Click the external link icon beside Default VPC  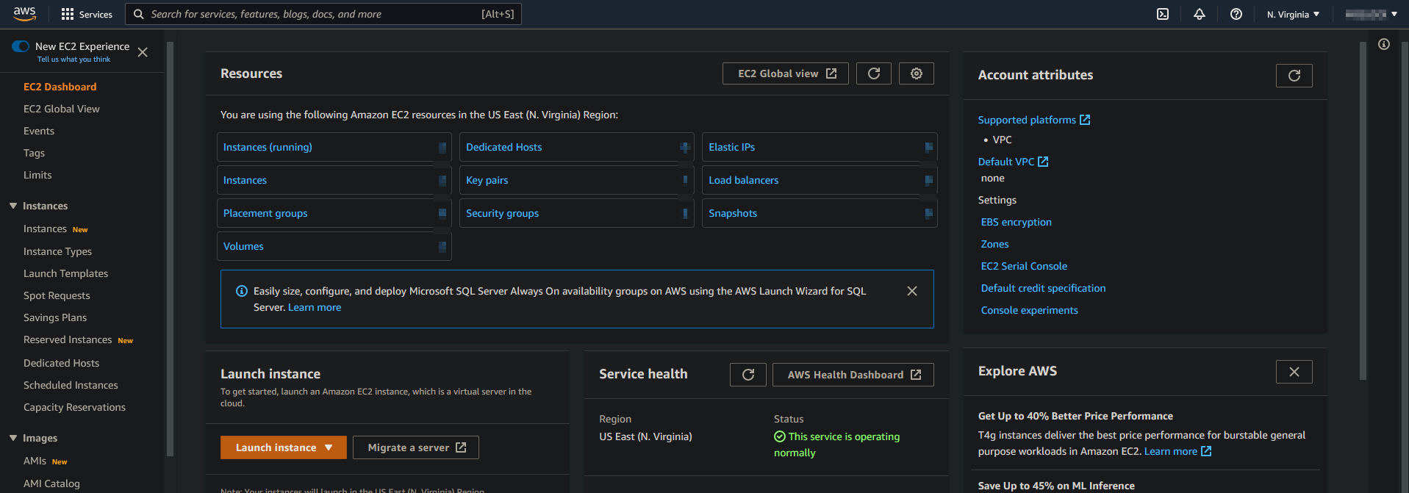pyautogui.click(x=1043, y=162)
